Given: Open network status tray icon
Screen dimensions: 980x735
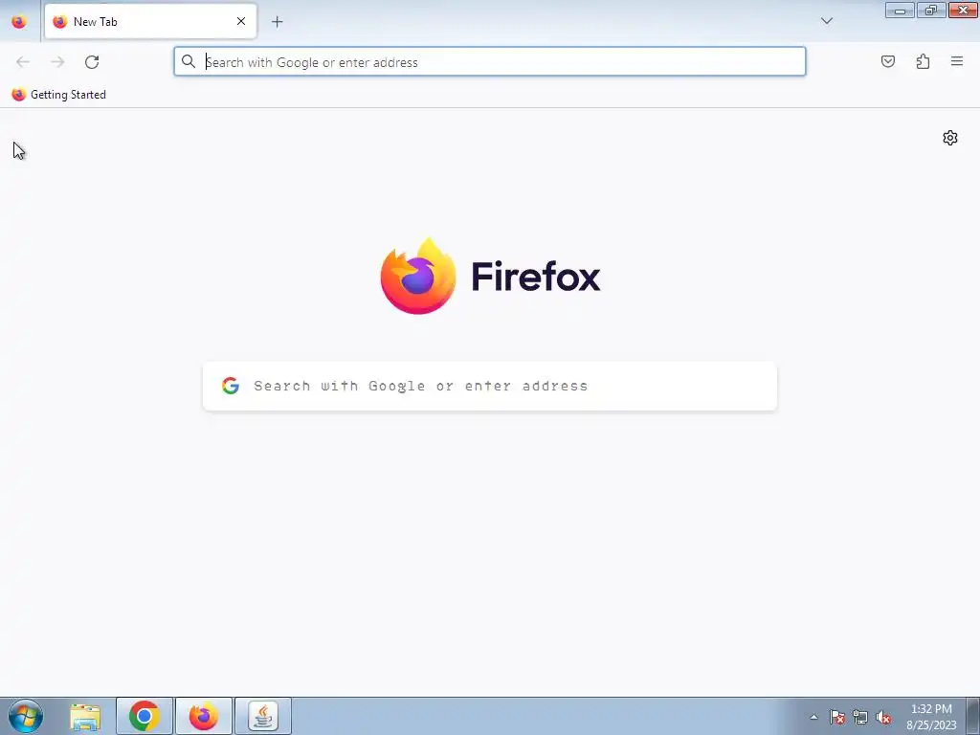Looking at the screenshot, I should pos(860,717).
